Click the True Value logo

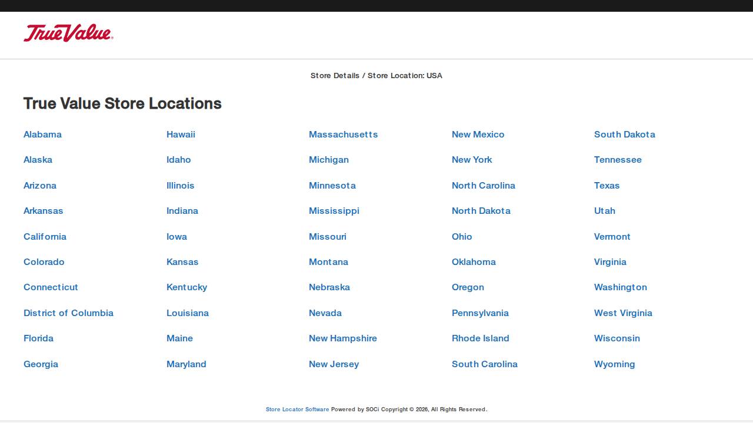click(68, 33)
